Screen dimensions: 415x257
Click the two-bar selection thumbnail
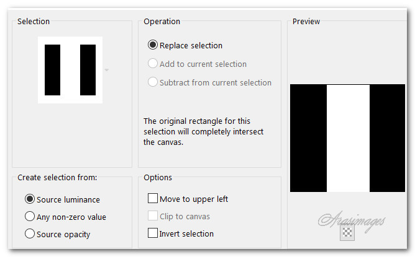[x=70, y=70]
